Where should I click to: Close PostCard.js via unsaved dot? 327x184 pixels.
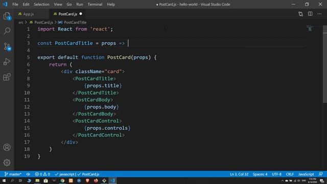81,14
